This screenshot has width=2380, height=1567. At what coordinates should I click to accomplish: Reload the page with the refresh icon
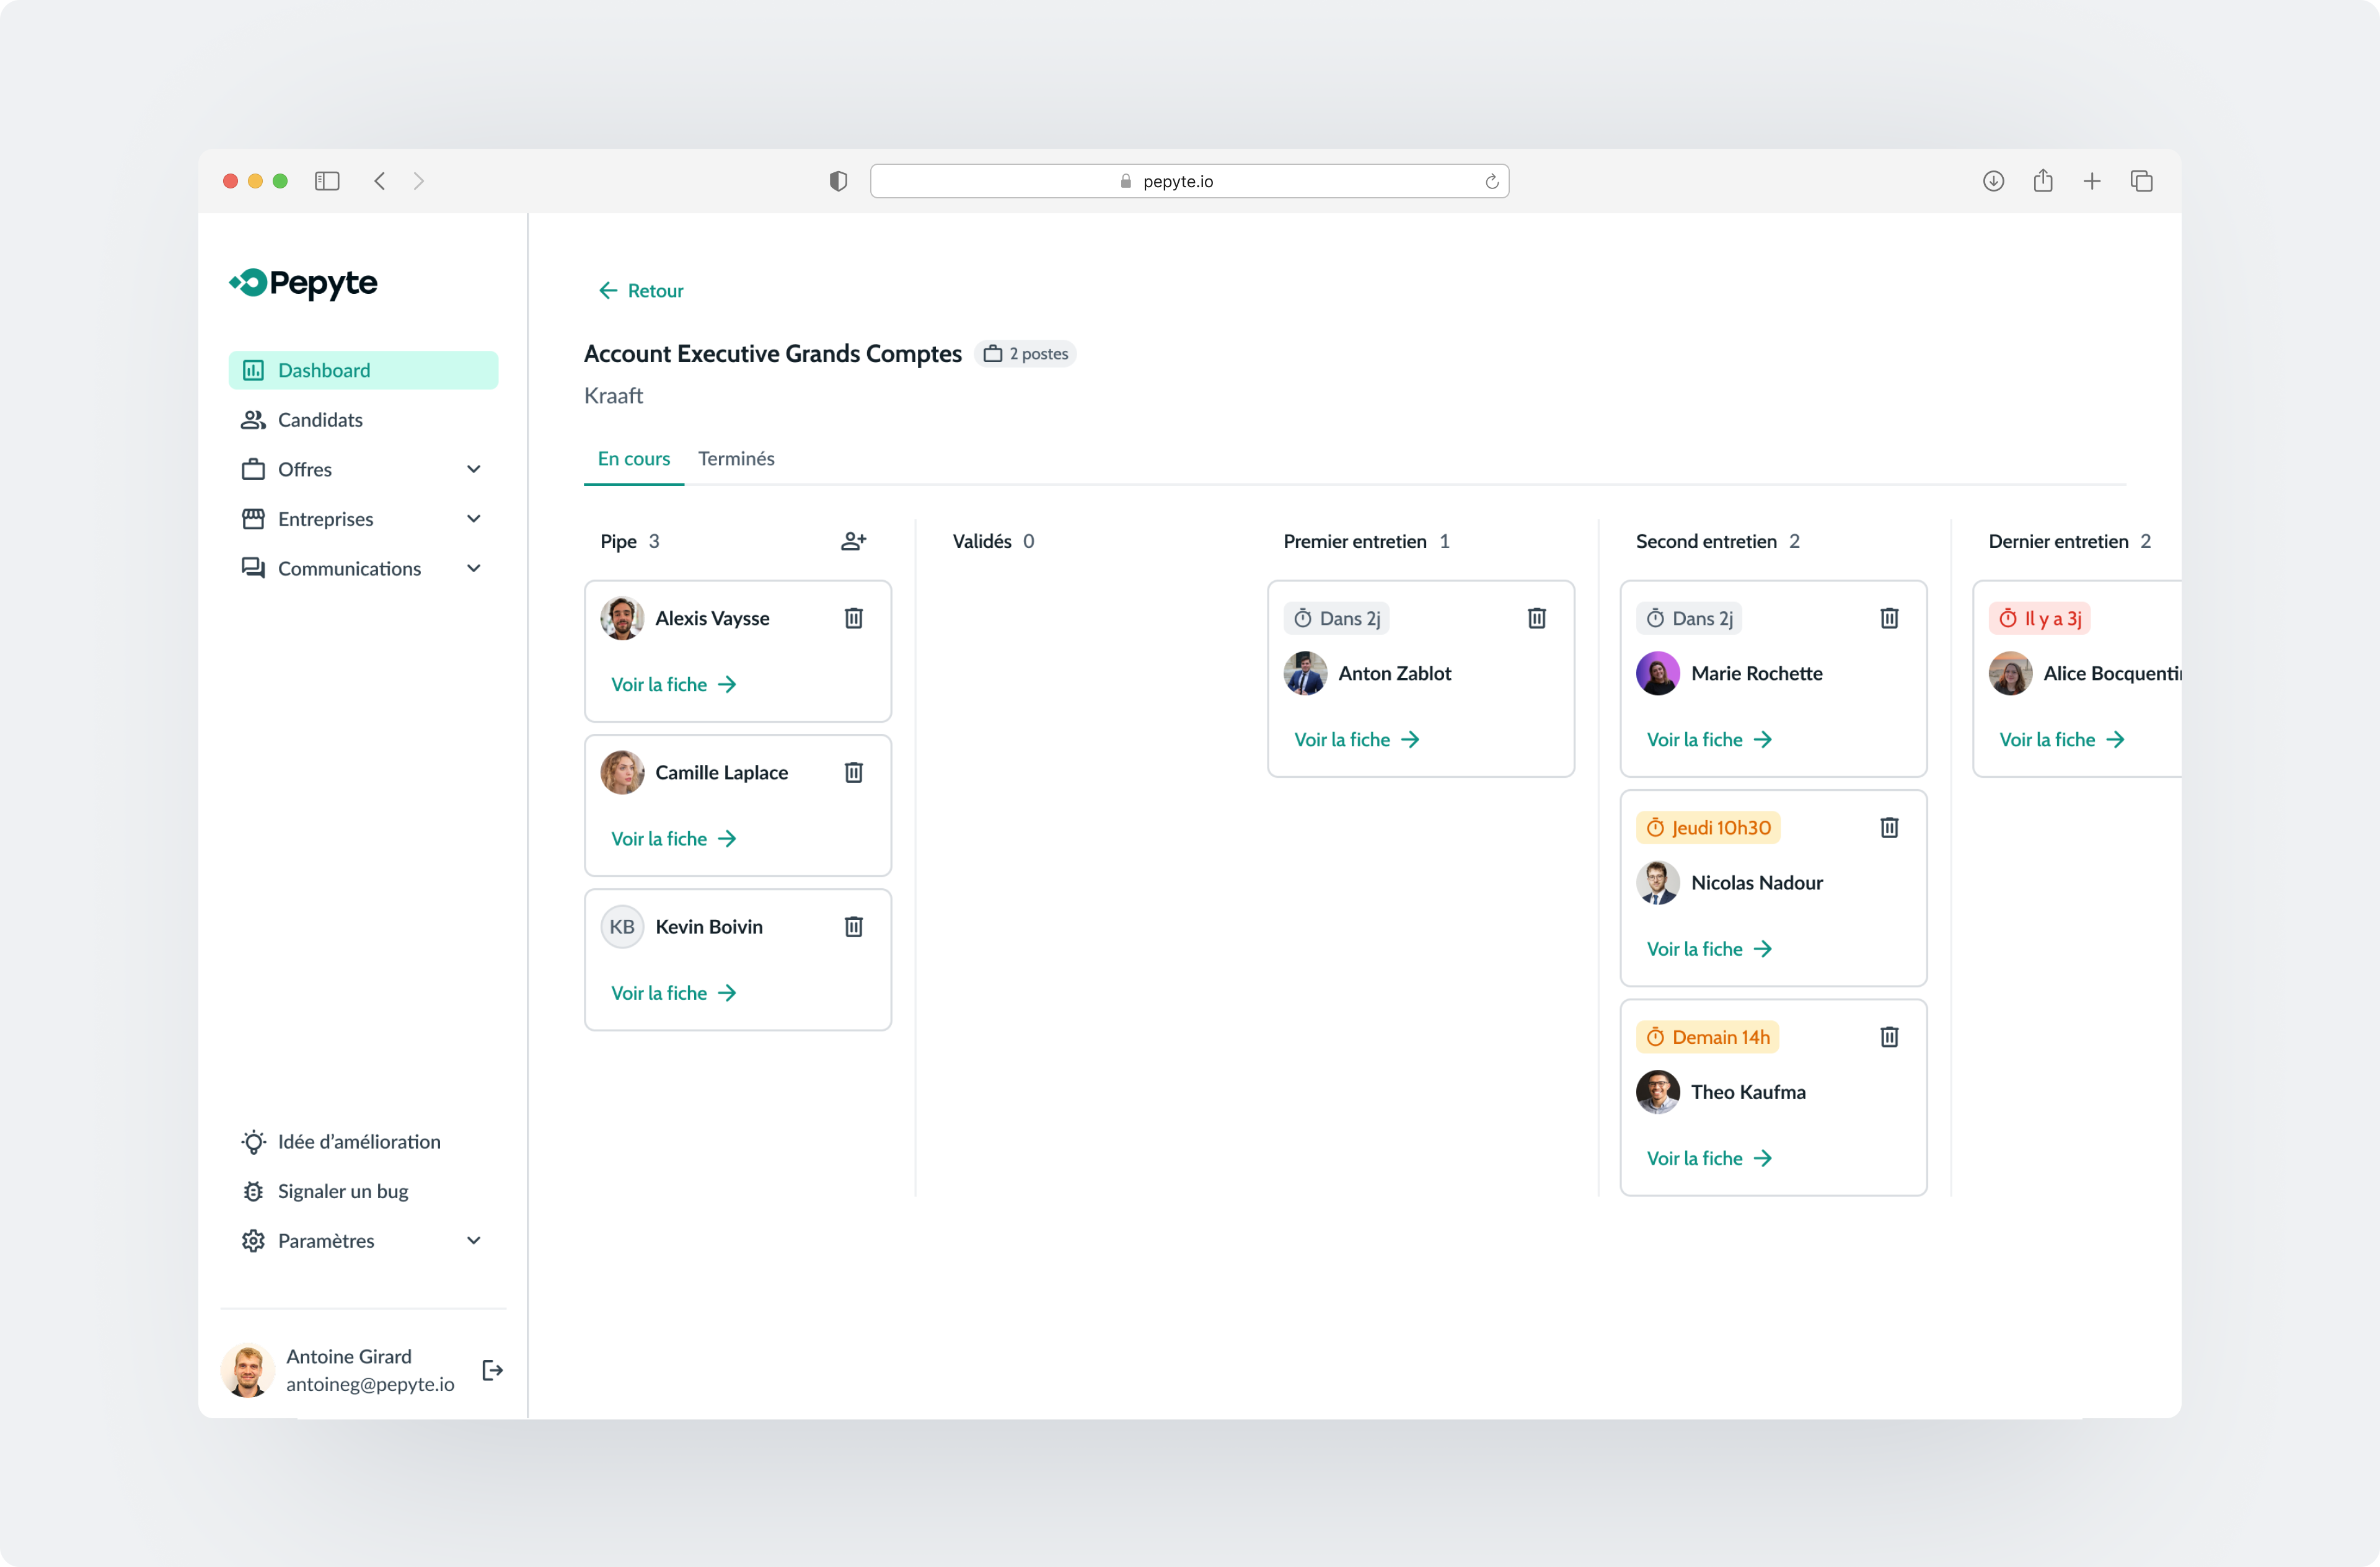click(x=1491, y=181)
